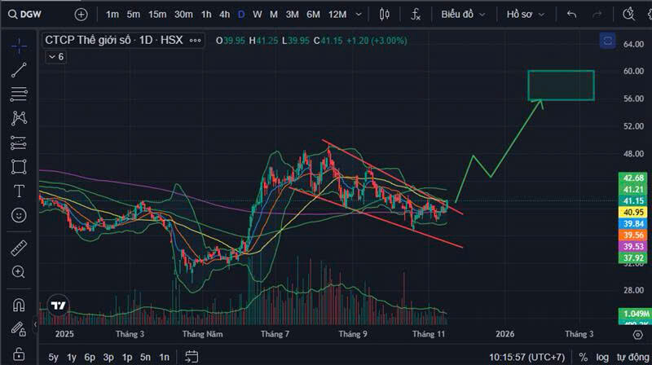Switch to 4h timeframe
Image resolution: width=652 pixels, height=365 pixels.
pos(225,15)
